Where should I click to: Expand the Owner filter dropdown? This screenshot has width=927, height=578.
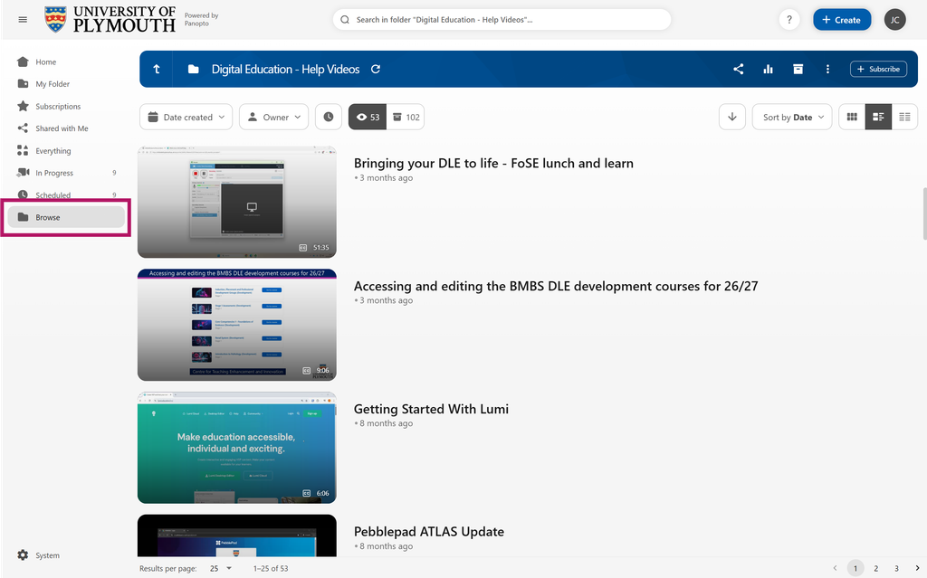[273, 117]
